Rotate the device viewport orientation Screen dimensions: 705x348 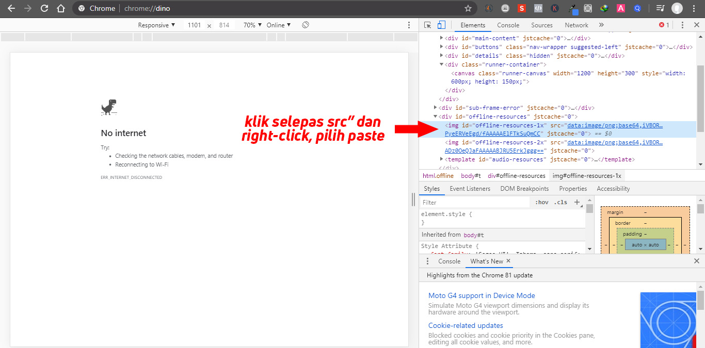306,25
